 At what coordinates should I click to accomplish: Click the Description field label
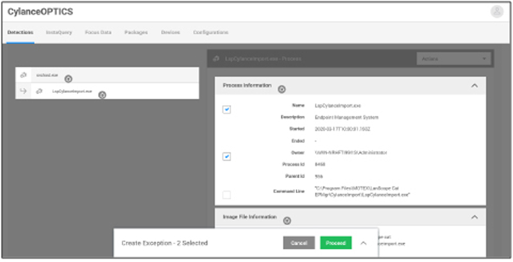tap(292, 117)
